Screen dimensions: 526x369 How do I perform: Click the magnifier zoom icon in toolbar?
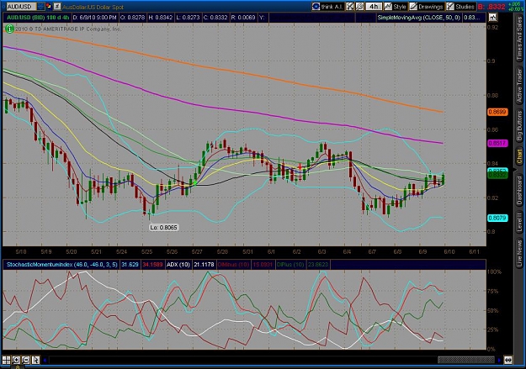359,7
